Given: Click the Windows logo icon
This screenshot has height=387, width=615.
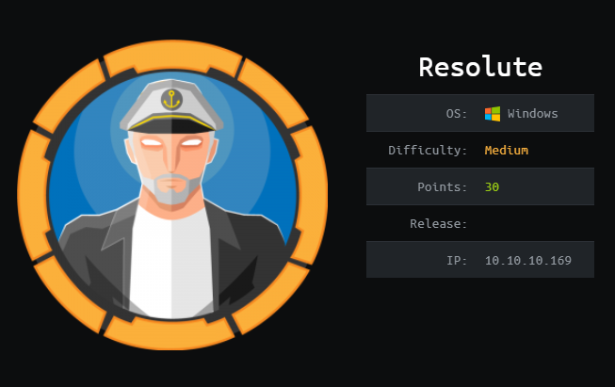Looking at the screenshot, I should pos(493,114).
